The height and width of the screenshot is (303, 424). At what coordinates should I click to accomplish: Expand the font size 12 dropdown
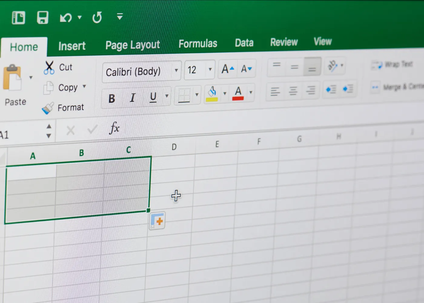pos(210,69)
